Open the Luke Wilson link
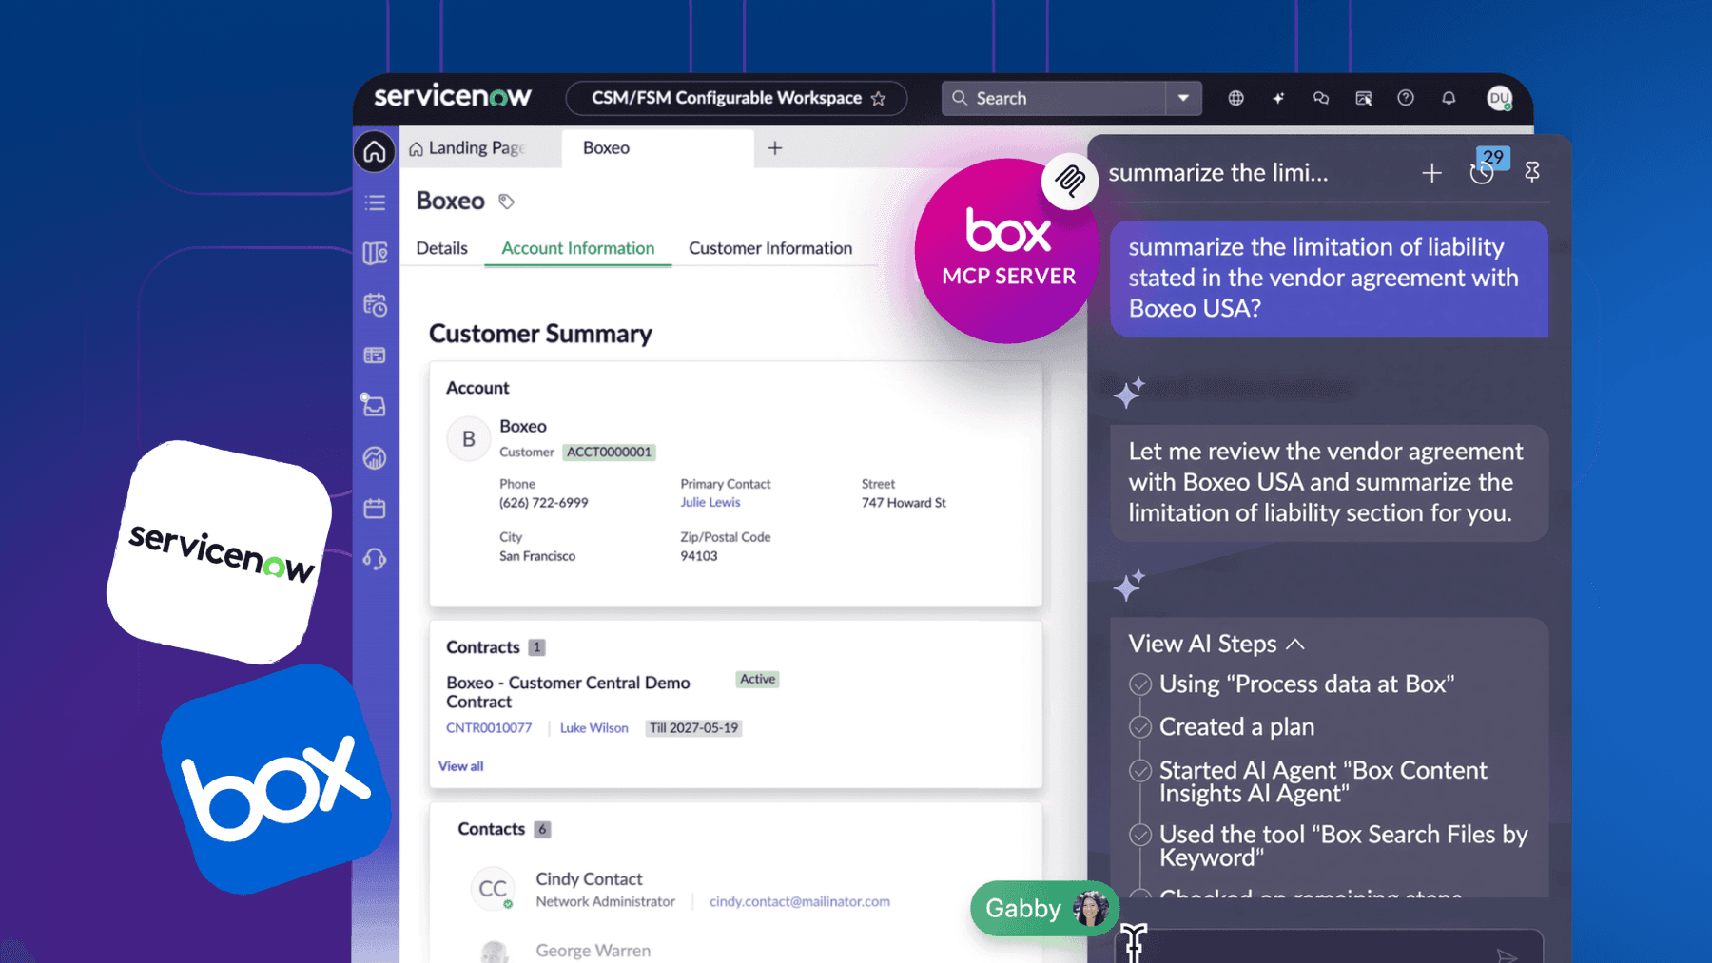Viewport: 1712px width, 963px height. 593,728
